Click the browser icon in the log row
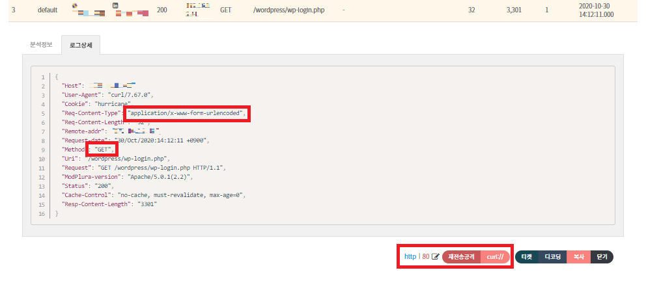Viewport: 646px width, 281px height. tap(74, 5)
